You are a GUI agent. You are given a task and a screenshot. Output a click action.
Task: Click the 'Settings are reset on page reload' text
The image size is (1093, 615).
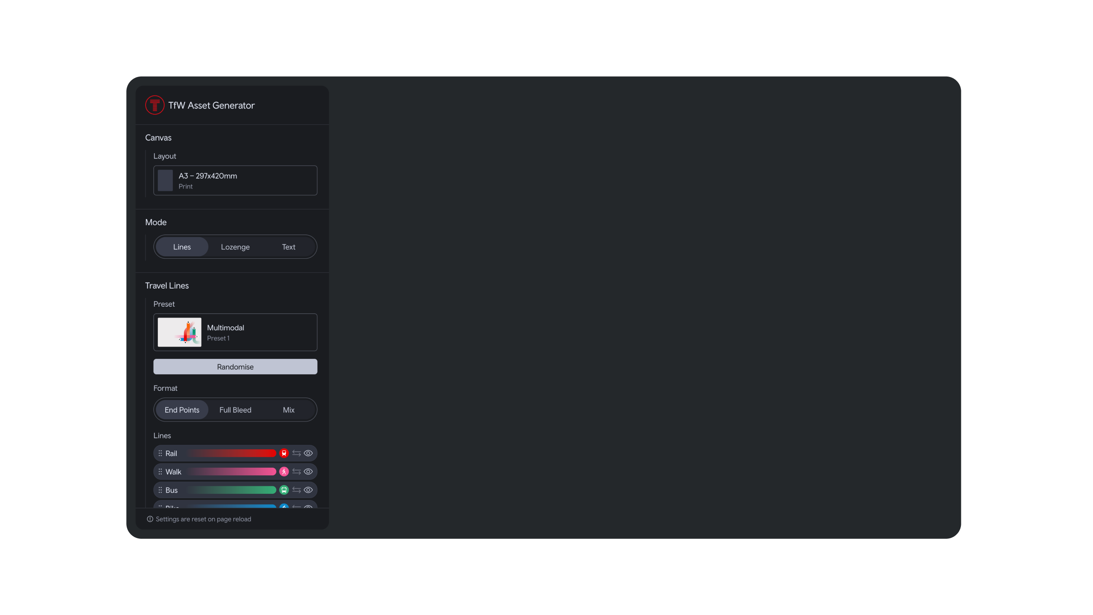[x=203, y=519]
